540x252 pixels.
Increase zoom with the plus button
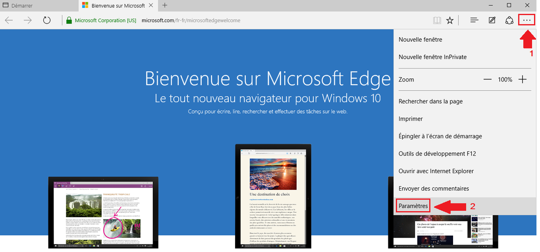(523, 79)
